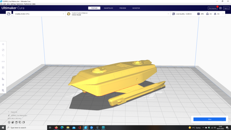
Task: Show hidden system tray icons chevron
Action: click(203, 128)
